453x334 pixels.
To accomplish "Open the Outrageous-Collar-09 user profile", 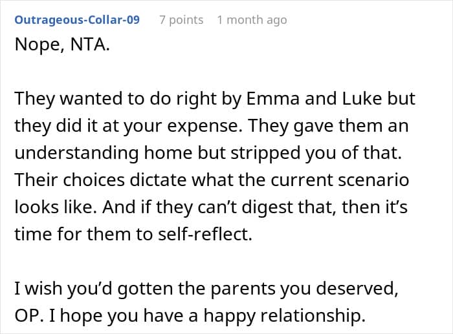I will [77, 20].
